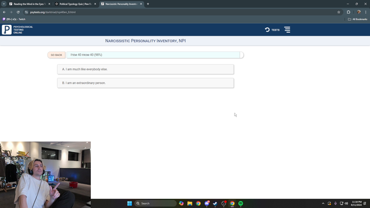This screenshot has height=208, width=370.
Task: Open the xQc Twitch bookmark
Action: coord(14,19)
